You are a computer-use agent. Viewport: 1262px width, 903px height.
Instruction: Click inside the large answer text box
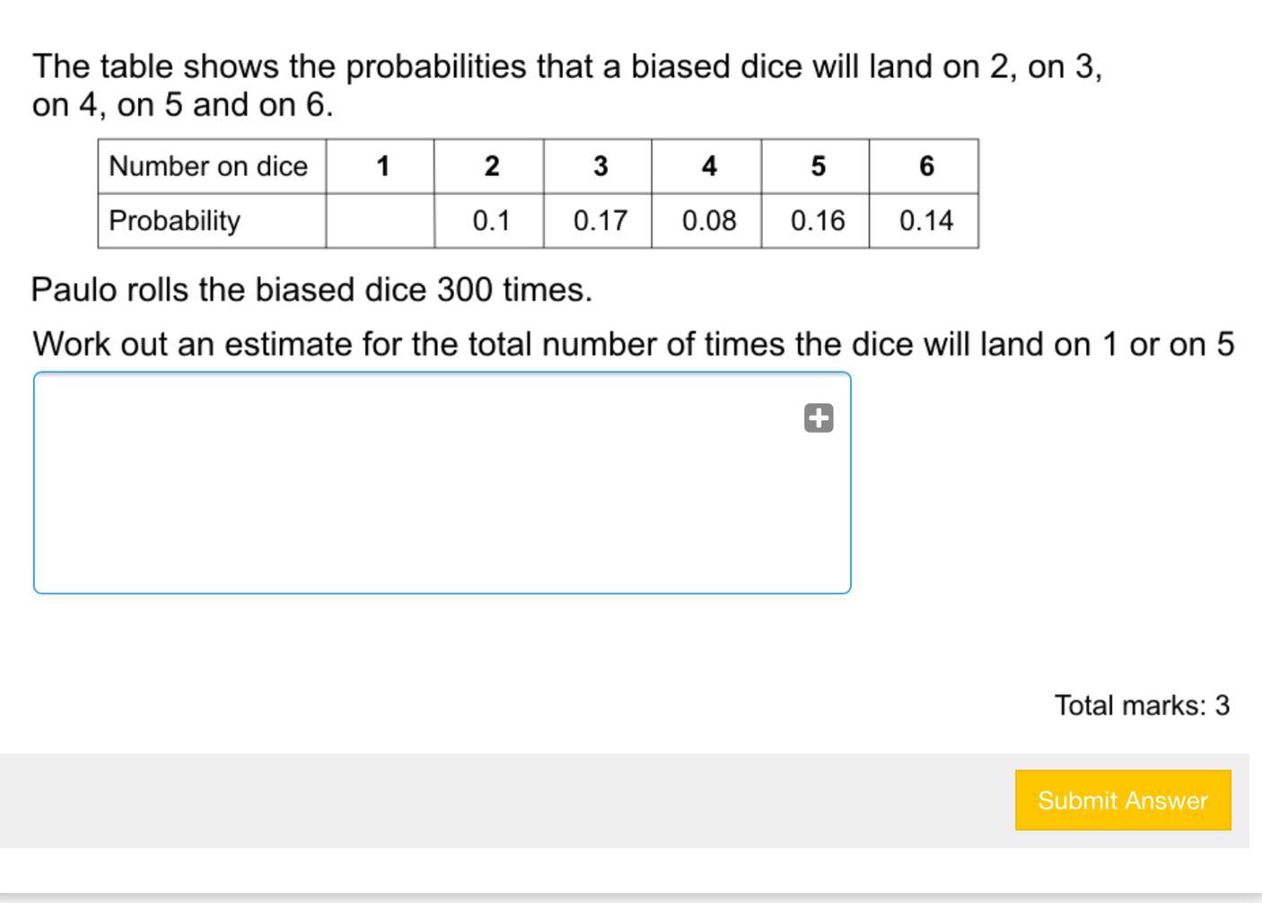(x=443, y=483)
